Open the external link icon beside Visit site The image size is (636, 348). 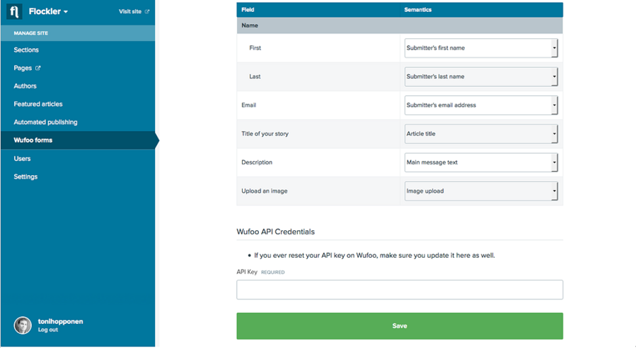point(147,12)
